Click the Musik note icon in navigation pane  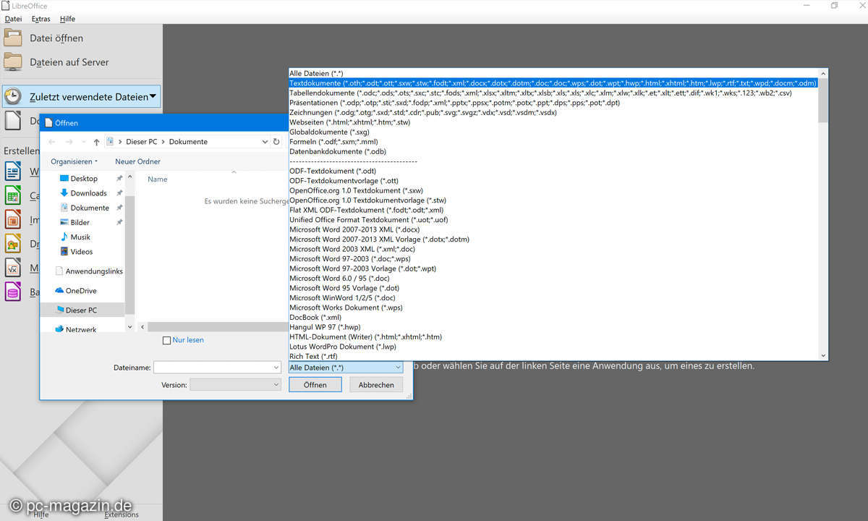pos(64,237)
